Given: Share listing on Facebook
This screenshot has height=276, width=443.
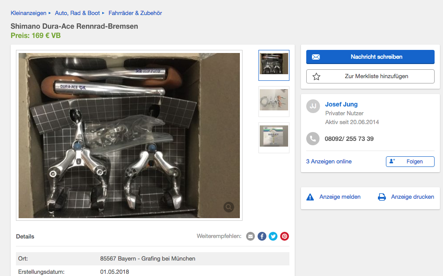Looking at the screenshot, I should (262, 236).
